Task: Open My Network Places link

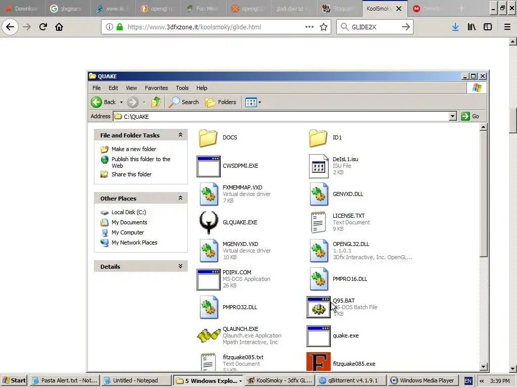Action: 134,243
